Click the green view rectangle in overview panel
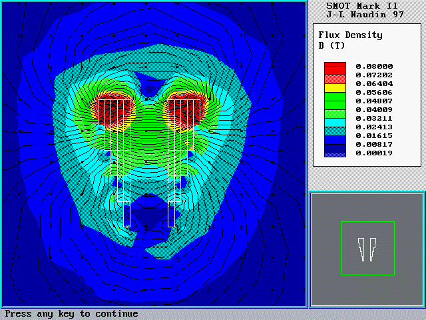The width and height of the screenshot is (426, 320). point(367,248)
